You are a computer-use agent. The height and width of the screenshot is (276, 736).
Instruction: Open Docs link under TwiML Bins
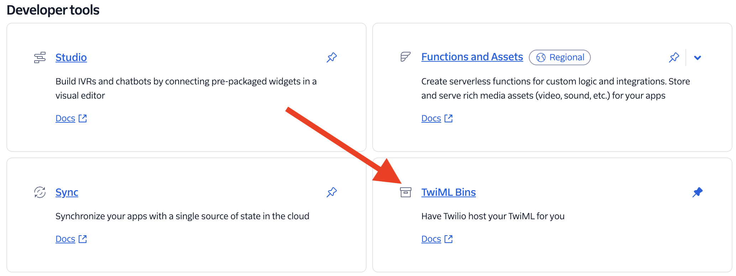tap(431, 239)
